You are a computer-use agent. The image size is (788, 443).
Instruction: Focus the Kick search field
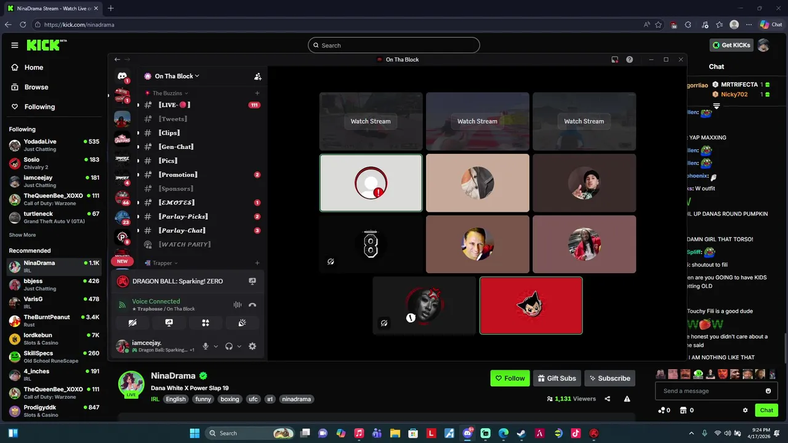coord(394,45)
